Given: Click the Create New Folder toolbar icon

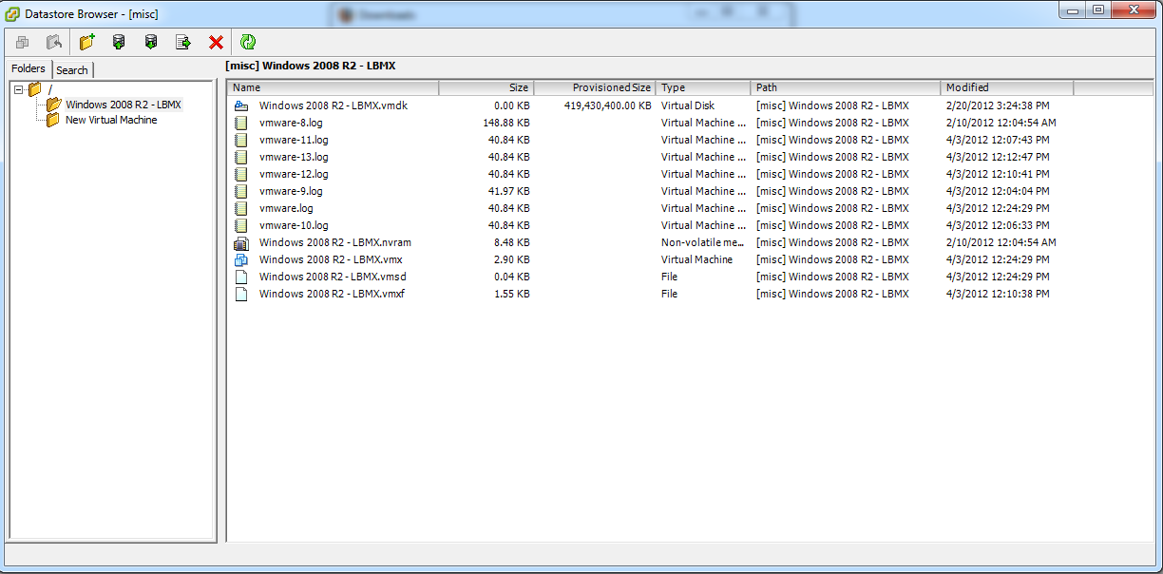Looking at the screenshot, I should [87, 42].
